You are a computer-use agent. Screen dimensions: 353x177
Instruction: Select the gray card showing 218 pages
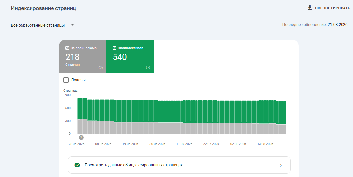83,56
